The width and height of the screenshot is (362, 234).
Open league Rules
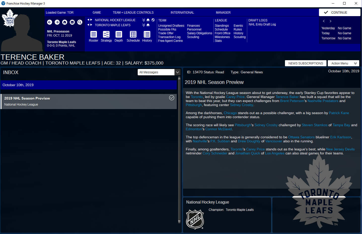pos(238,29)
